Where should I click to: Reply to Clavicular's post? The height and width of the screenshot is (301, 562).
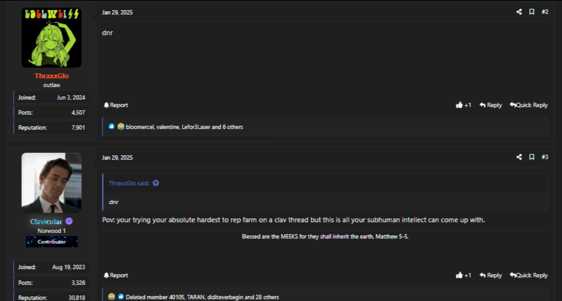(x=491, y=275)
